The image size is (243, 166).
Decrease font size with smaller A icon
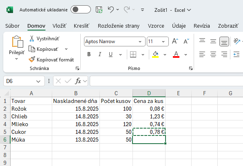186,41
